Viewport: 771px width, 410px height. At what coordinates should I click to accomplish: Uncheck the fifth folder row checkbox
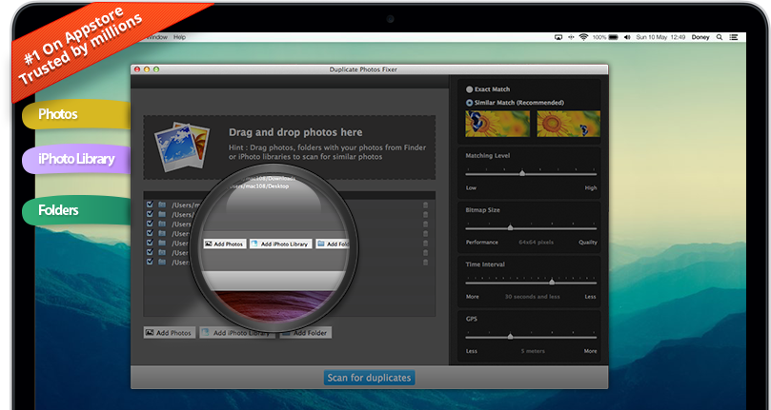click(150, 244)
